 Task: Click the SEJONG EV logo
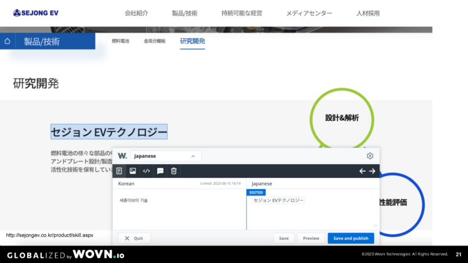point(36,13)
